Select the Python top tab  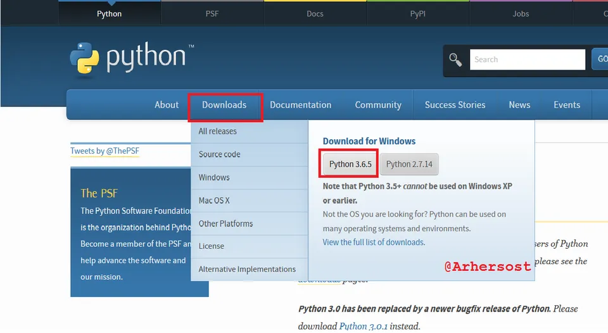(110, 13)
